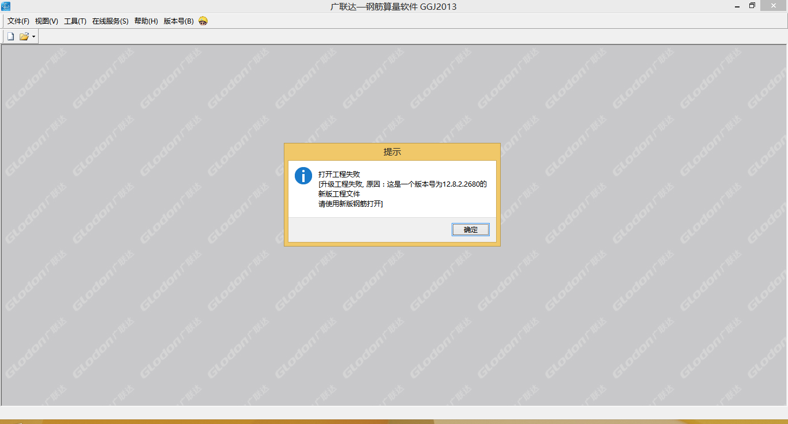This screenshot has width=788, height=424.
Task: Click the application logo icon in title bar
Action: click(x=6, y=6)
